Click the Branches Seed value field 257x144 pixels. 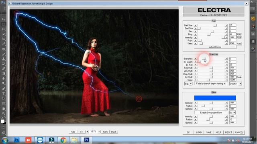click(233, 80)
